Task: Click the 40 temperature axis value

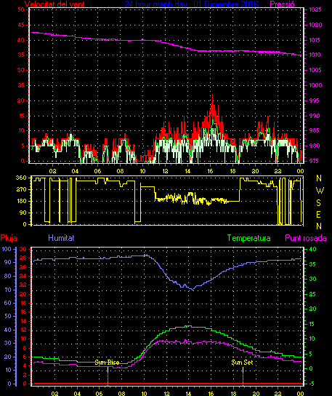Action: (312, 249)
